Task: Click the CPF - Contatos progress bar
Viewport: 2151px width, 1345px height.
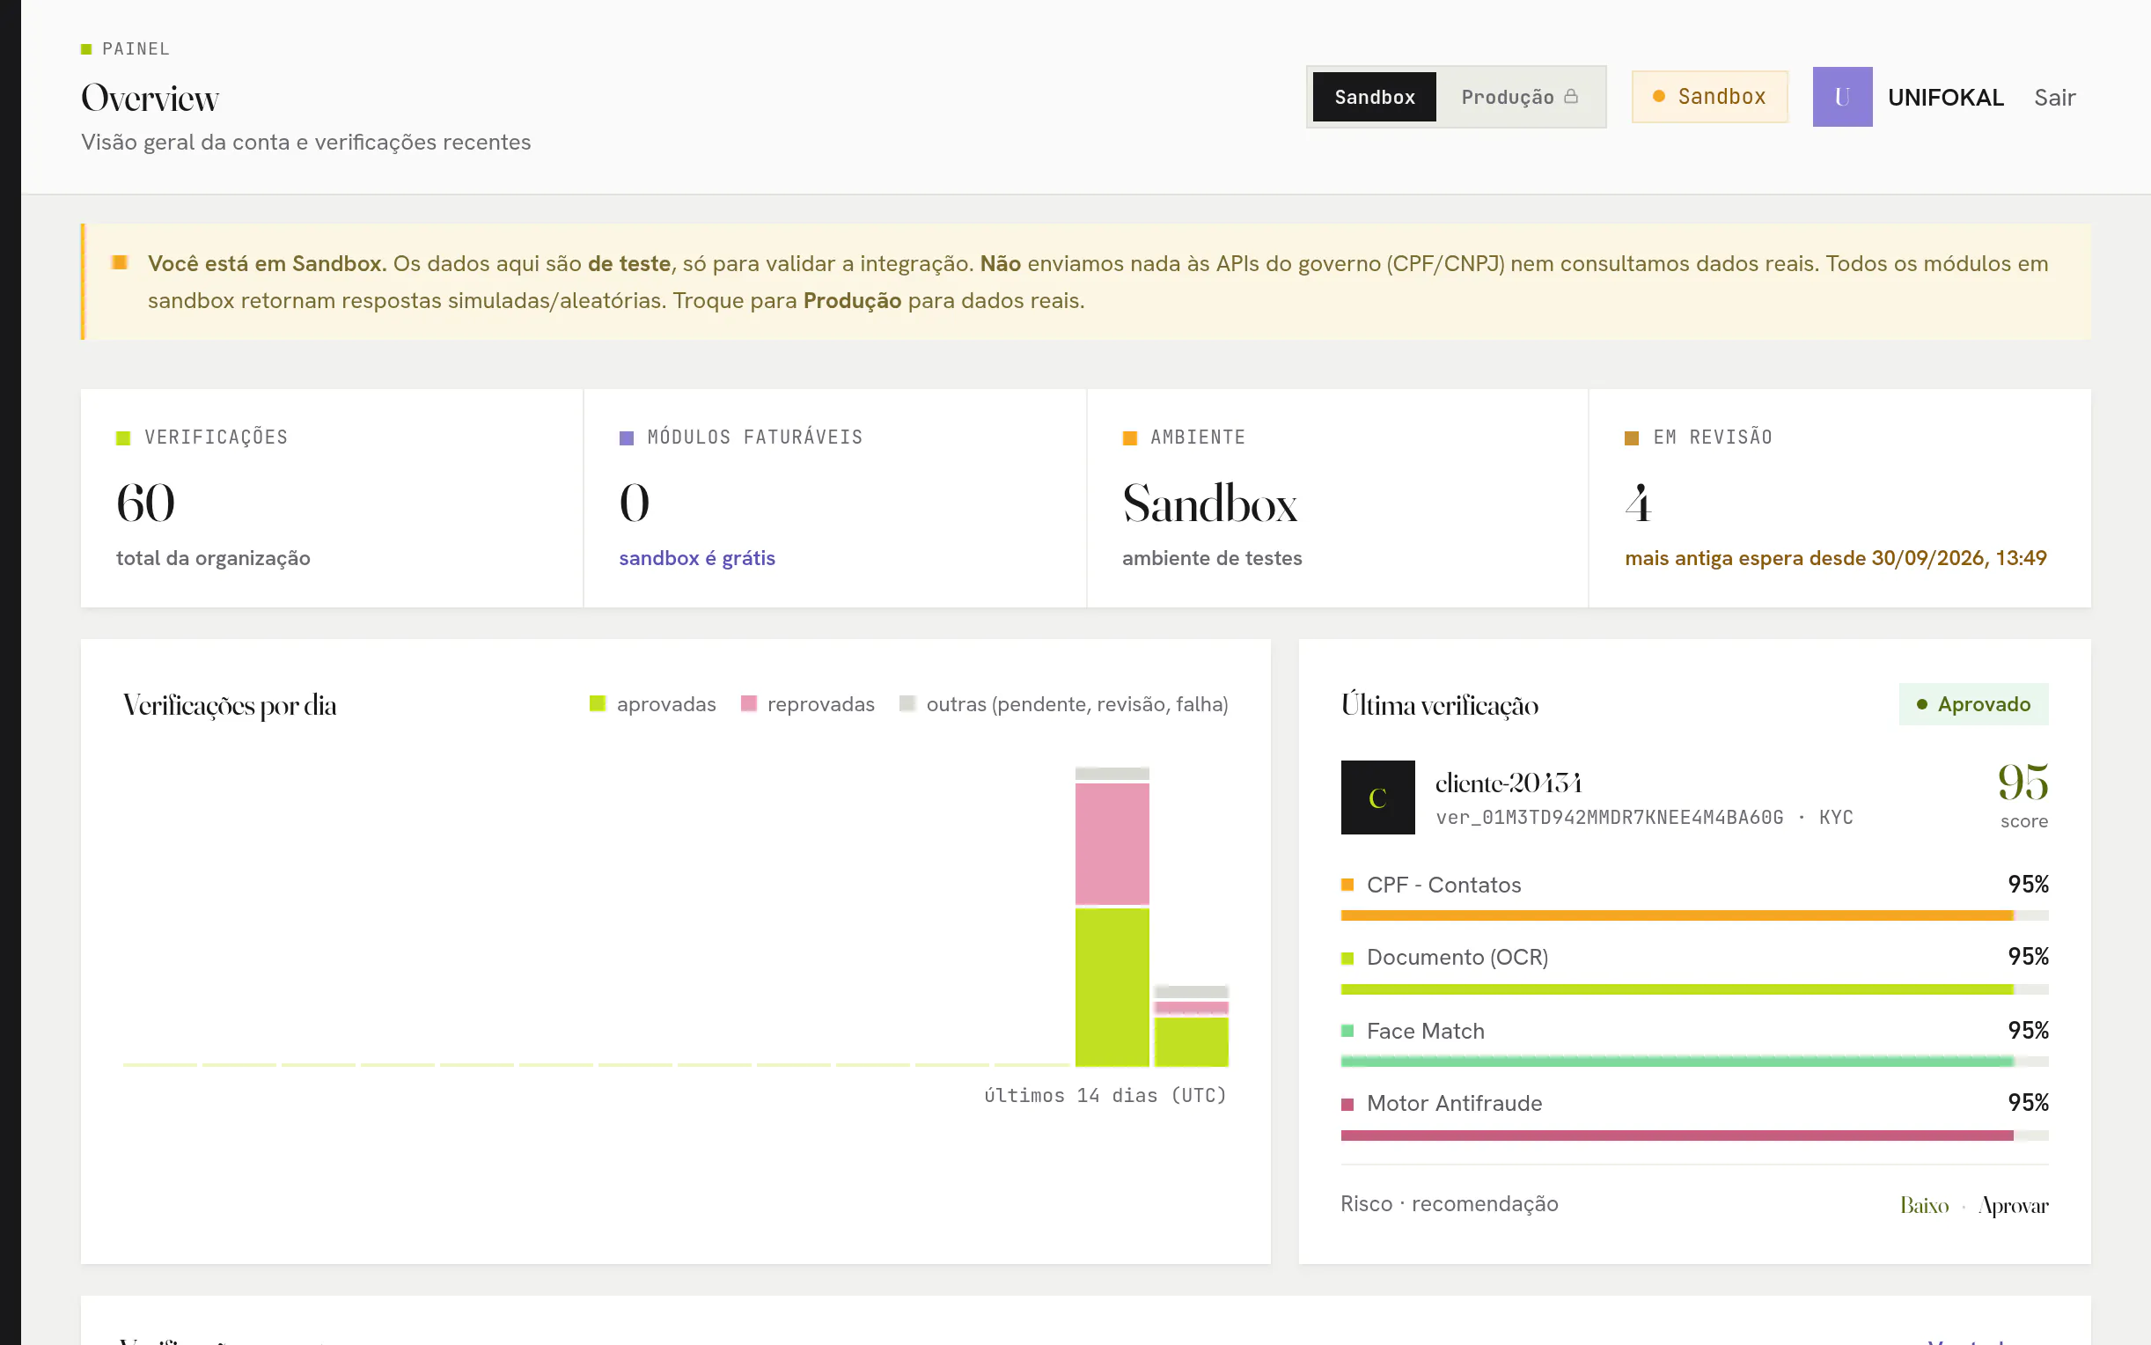Action: click(1694, 915)
